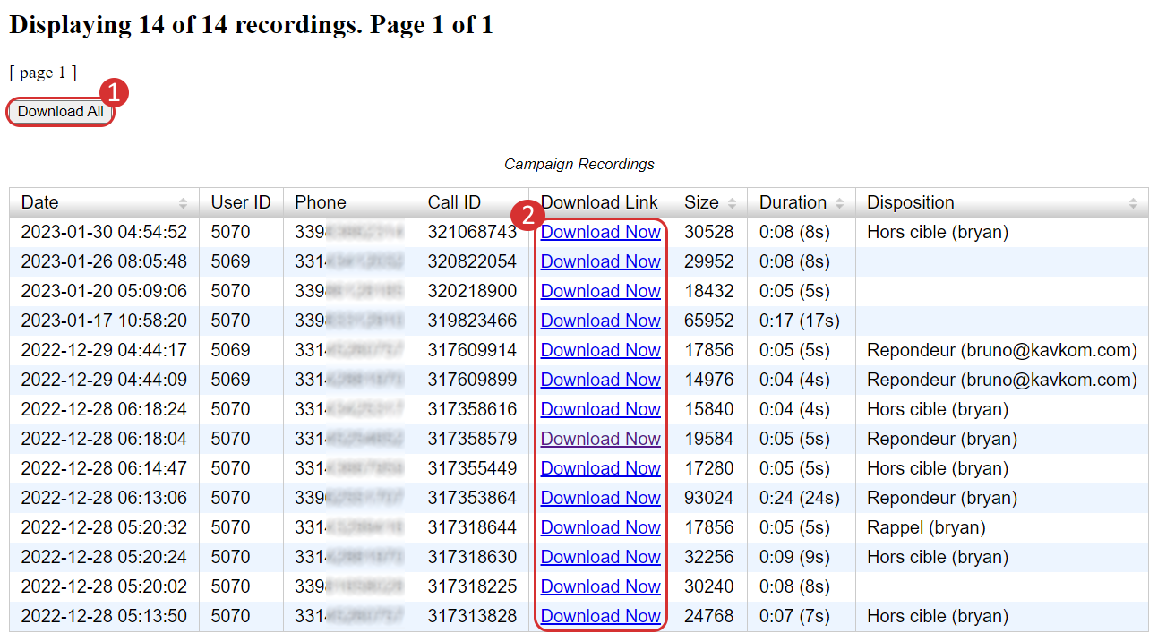The image size is (1149, 633).
Task: Select the User ID column header
Action: (241, 202)
